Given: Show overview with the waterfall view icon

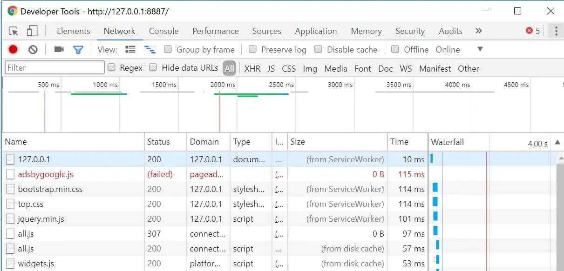Looking at the screenshot, I should pos(149,49).
